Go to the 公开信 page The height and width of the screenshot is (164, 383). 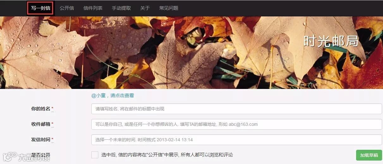point(67,8)
